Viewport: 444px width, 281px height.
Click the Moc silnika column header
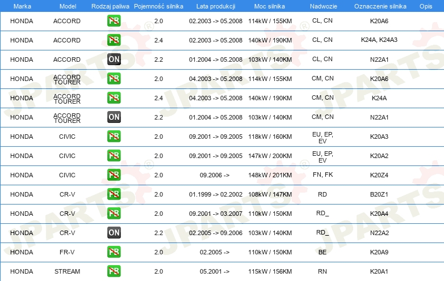270,6
